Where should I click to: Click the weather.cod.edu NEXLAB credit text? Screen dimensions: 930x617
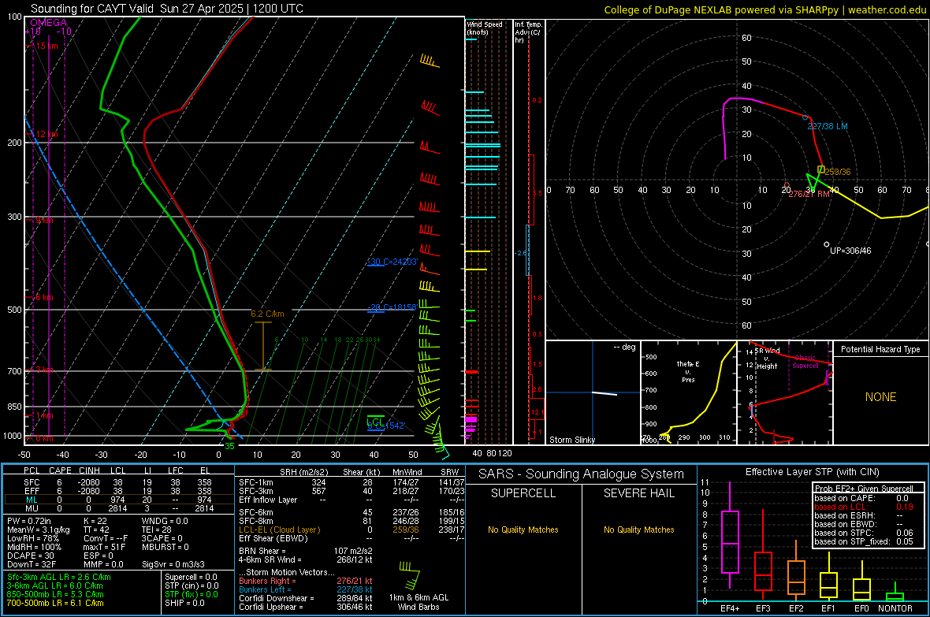tap(764, 9)
